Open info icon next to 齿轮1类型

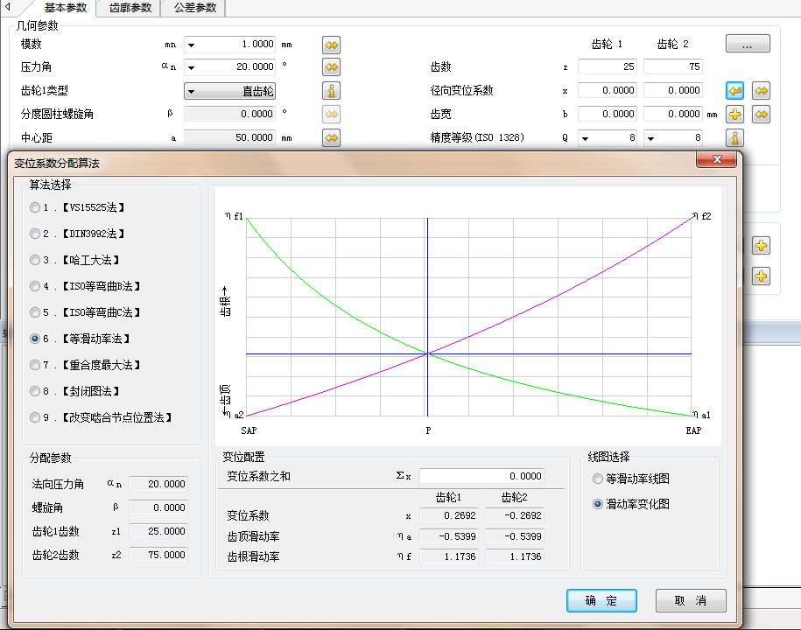(x=332, y=91)
